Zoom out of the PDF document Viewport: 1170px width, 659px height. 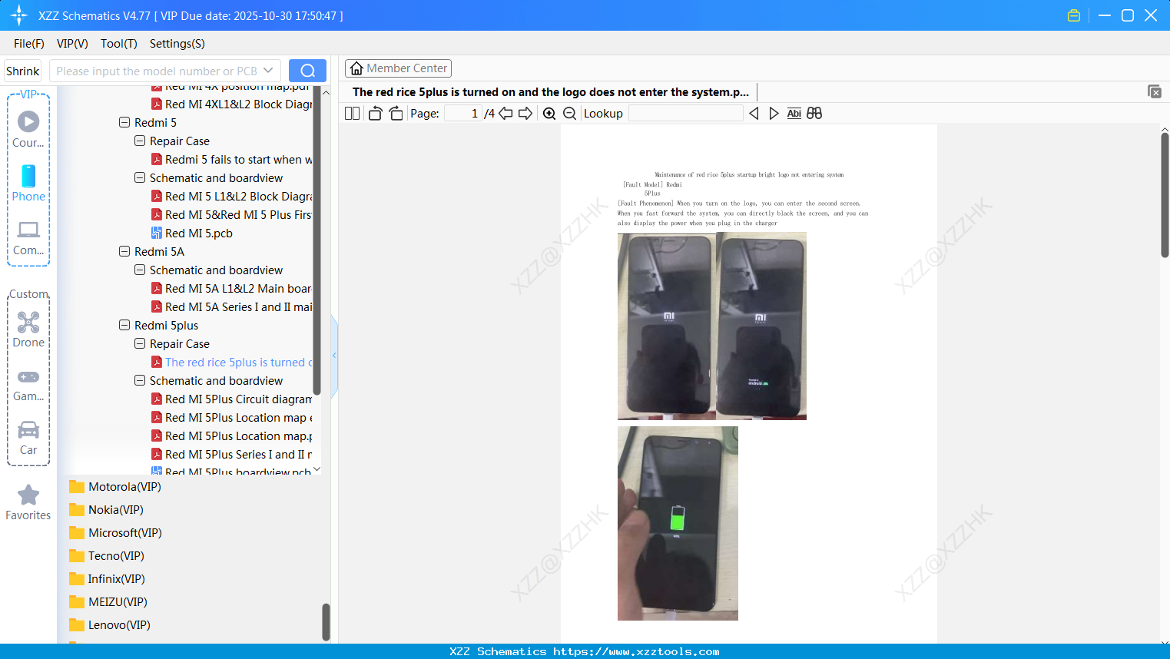(569, 113)
